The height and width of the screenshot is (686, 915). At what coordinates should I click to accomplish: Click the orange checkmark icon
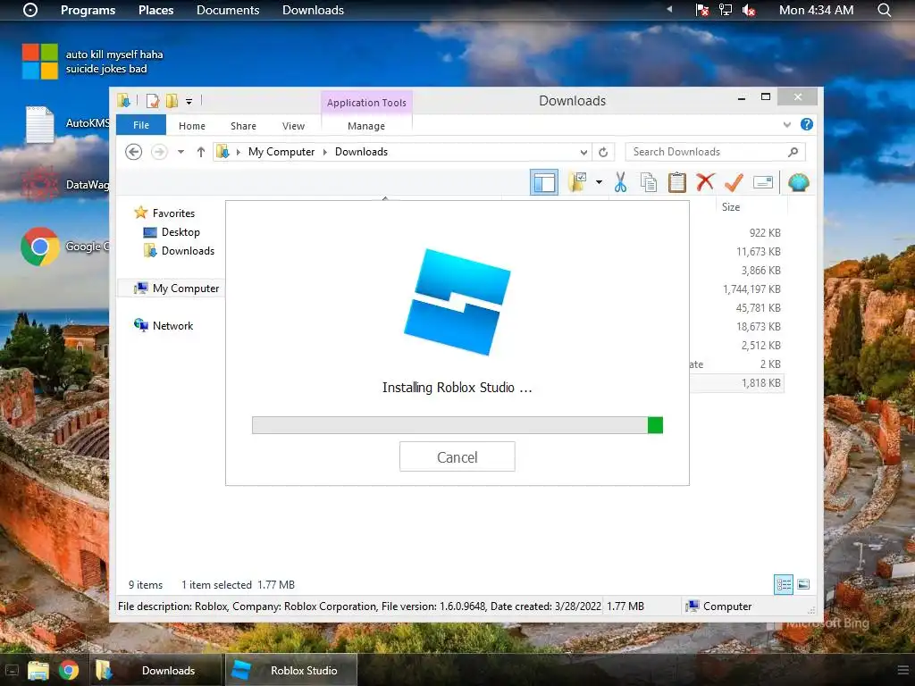[x=734, y=182]
